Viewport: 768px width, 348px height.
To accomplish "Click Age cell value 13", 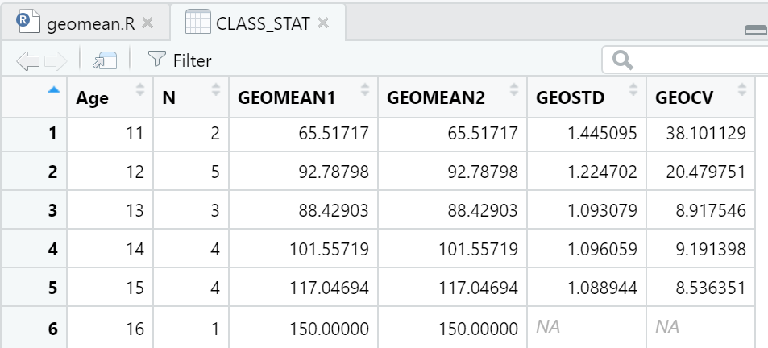I will [x=110, y=210].
